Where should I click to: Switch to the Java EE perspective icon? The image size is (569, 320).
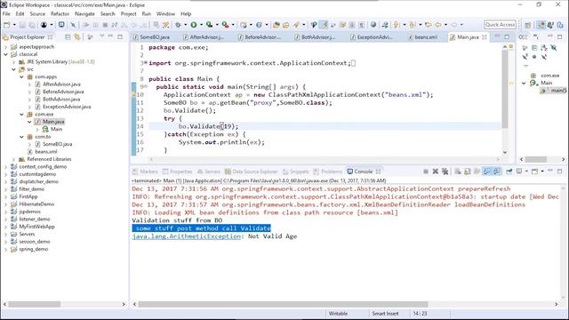(x=541, y=25)
